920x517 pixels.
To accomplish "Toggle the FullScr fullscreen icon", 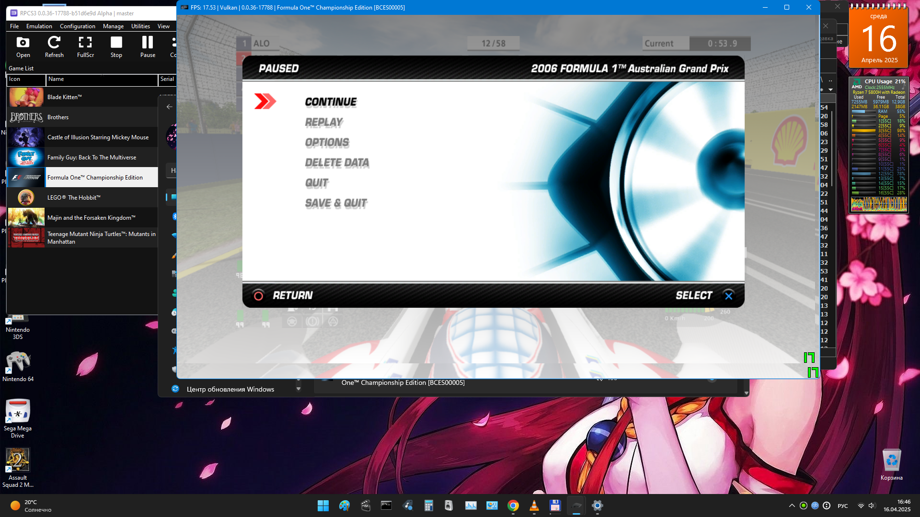I will pos(85,47).
